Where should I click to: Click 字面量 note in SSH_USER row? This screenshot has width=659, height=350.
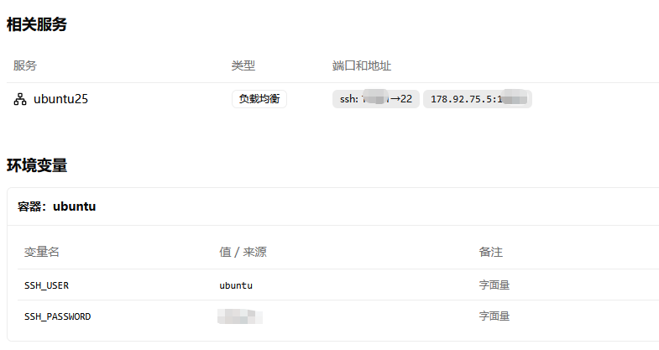[494, 285]
